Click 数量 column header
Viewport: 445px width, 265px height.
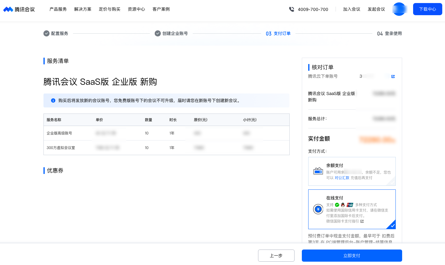[149, 120]
